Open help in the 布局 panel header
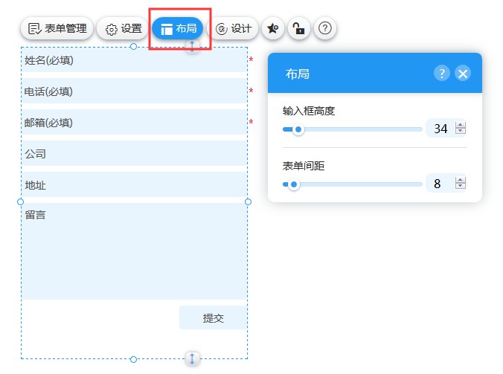 click(x=442, y=73)
